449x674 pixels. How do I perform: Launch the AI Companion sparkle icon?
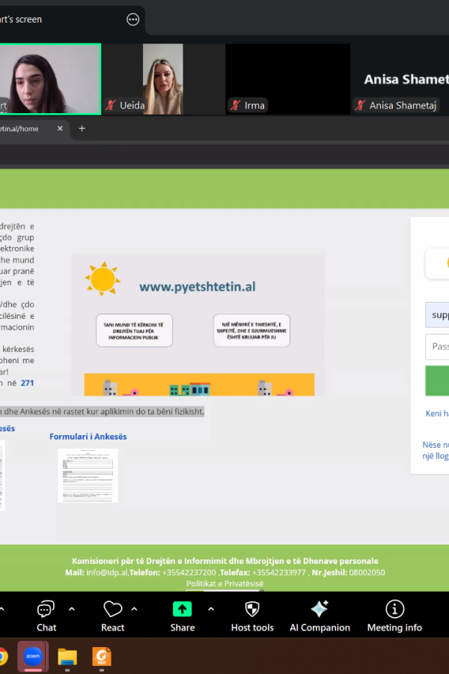pos(320,616)
